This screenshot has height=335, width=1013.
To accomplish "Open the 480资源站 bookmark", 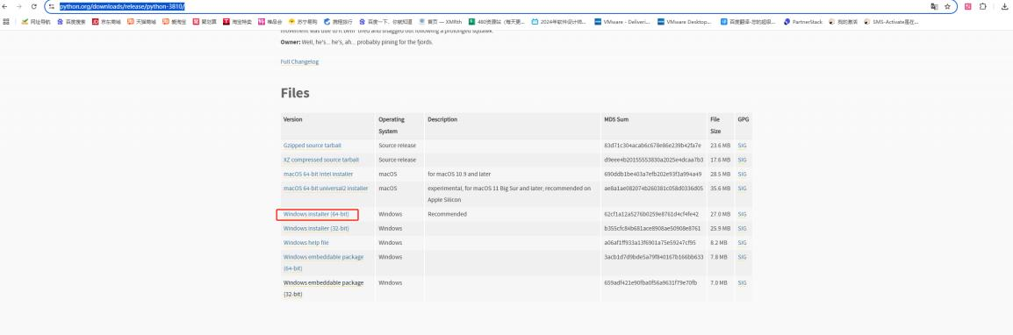I will coord(497,21).
